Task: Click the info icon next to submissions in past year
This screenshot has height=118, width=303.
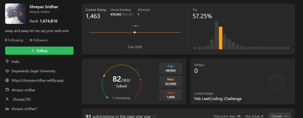Action: click(154, 116)
